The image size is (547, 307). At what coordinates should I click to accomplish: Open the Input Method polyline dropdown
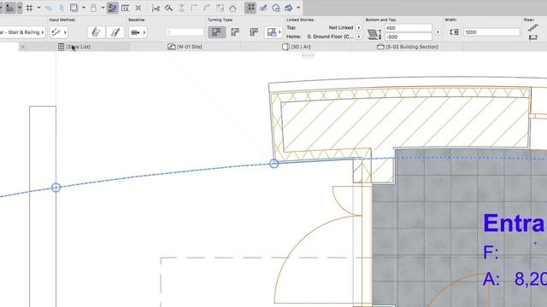[x=59, y=32]
